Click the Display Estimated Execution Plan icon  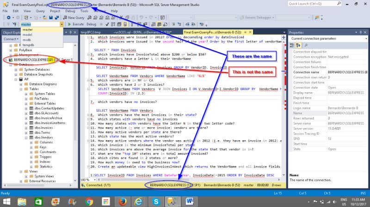click(x=113, y=24)
